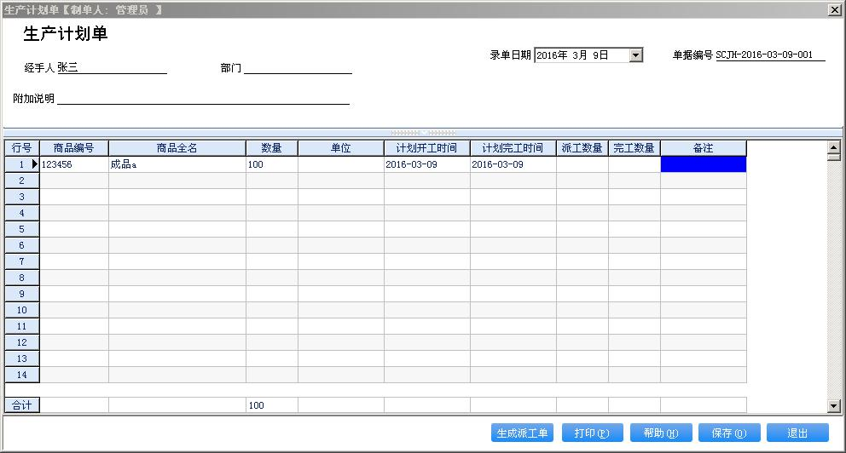Focus the 附加说明 text field
This screenshot has height=453, width=846.
203,99
